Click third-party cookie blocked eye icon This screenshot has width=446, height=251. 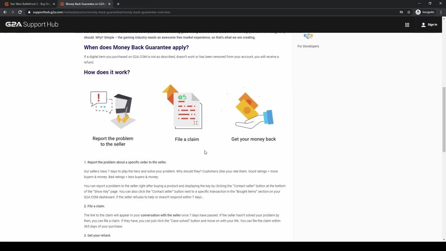pos(401,12)
